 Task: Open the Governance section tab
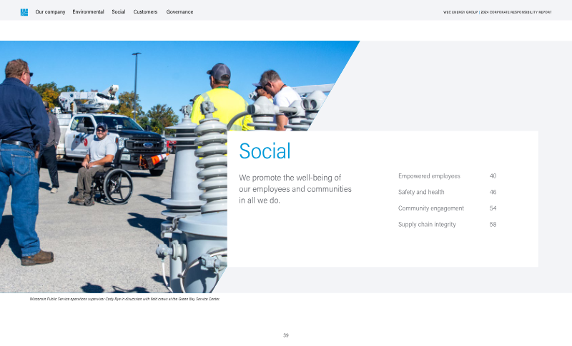point(179,12)
